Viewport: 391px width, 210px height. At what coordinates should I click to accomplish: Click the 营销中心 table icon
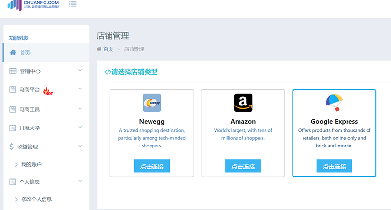pyautogui.click(x=13, y=71)
